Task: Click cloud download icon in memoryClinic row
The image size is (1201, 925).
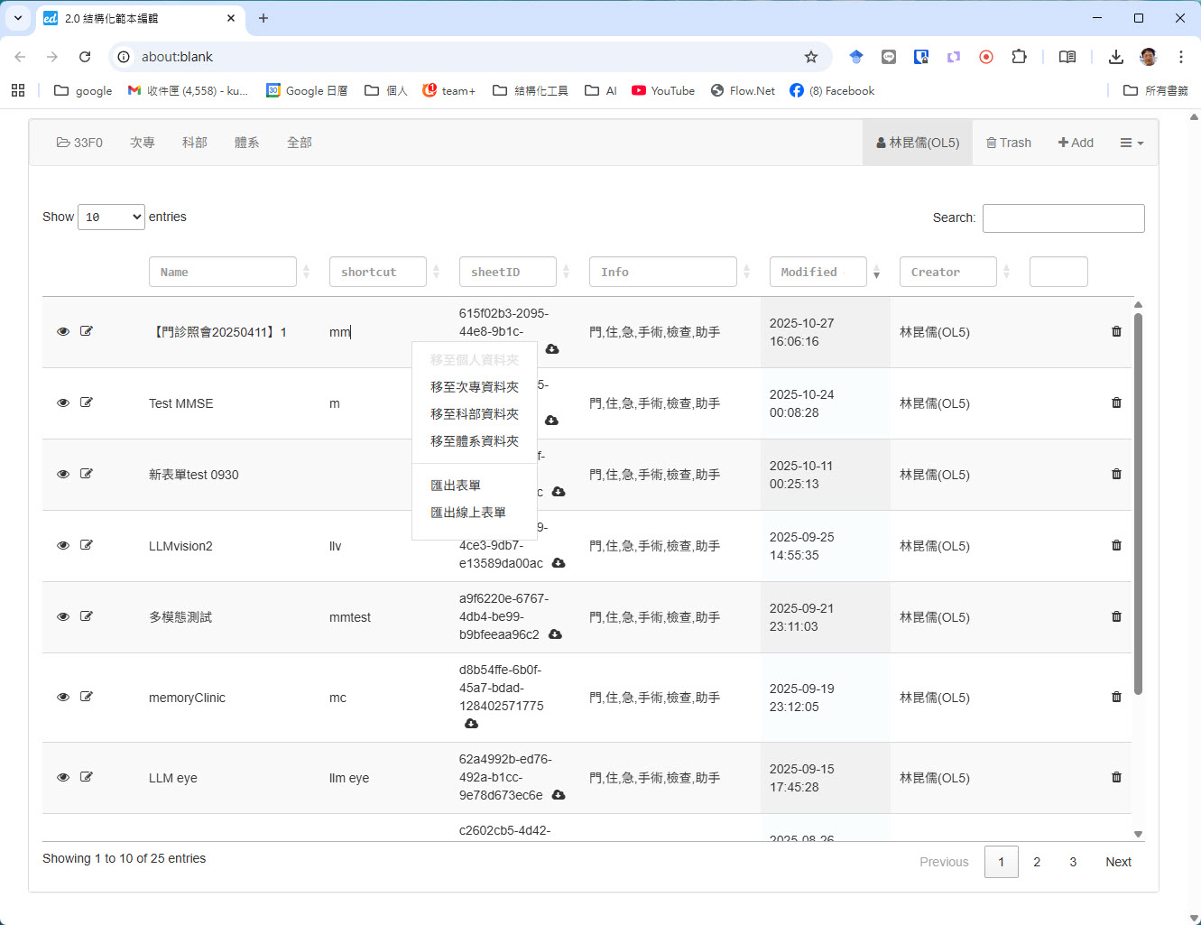Action: (471, 724)
